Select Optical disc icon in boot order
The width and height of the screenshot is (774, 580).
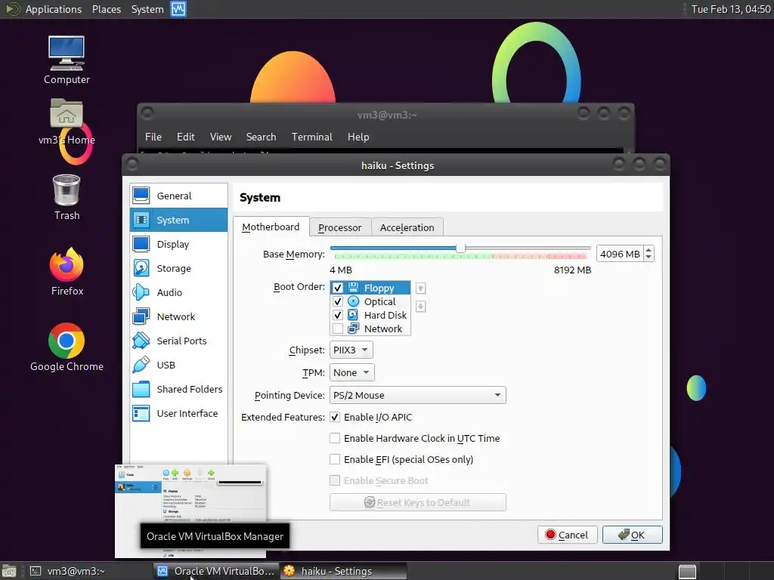354,301
